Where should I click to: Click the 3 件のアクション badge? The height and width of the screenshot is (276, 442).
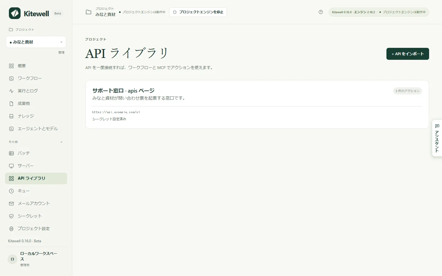point(408,91)
